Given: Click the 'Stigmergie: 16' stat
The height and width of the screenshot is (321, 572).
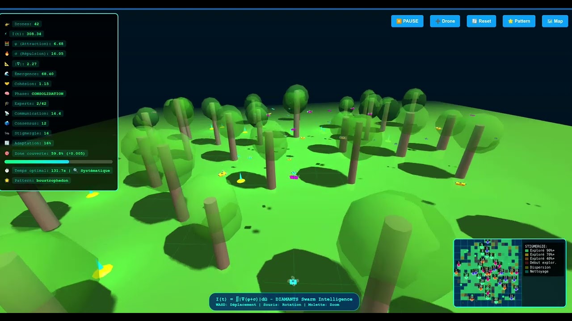Looking at the screenshot, I should [x=32, y=133].
